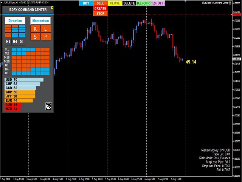242x182 pixels.
Task: Click the USD 70 strength bar
Action: pos(24,80)
